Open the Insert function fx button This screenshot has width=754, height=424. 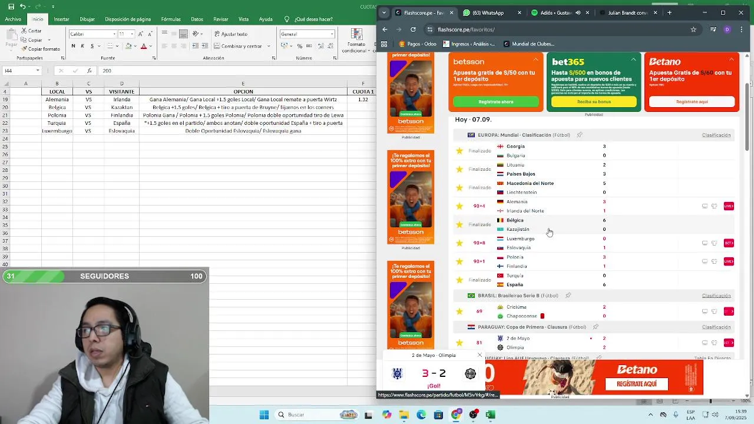(x=89, y=71)
